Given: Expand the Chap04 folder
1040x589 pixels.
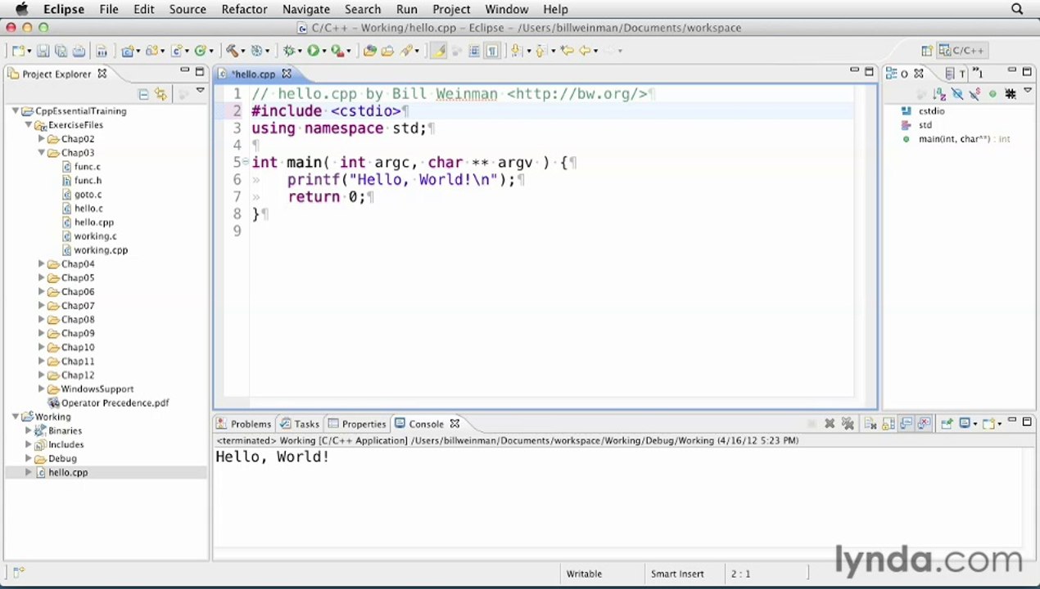Looking at the screenshot, I should coord(42,263).
